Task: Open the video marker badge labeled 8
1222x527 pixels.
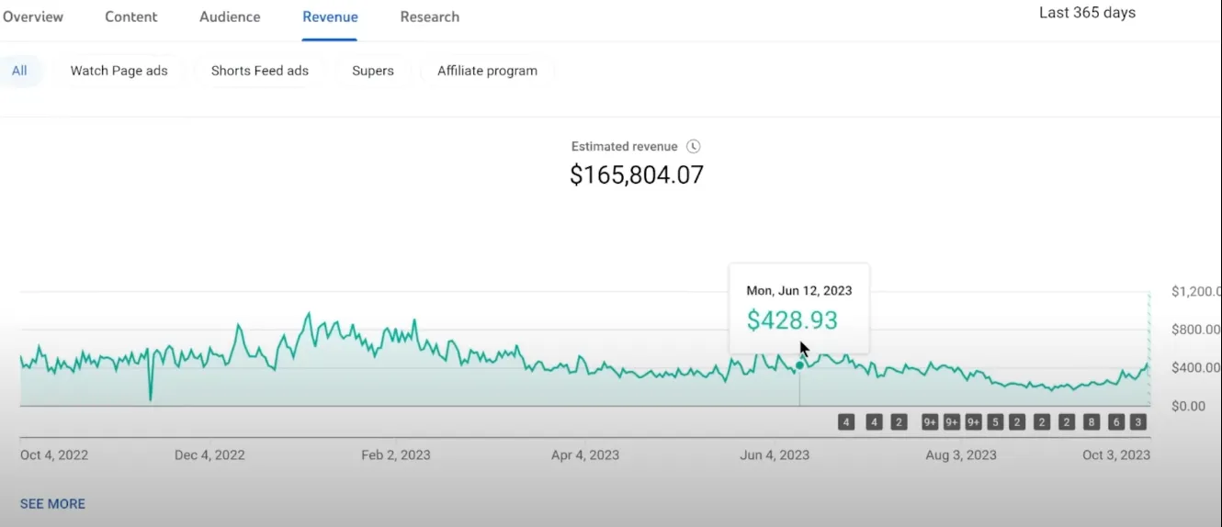Action: tap(1091, 422)
